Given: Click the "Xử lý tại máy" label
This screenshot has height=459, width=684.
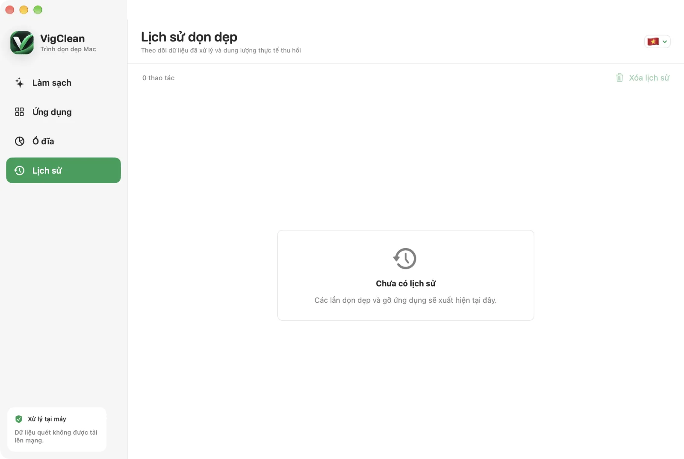Looking at the screenshot, I should pos(47,419).
